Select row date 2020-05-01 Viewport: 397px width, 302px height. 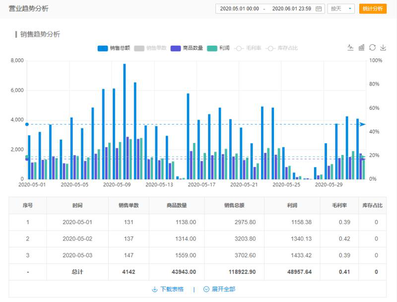click(x=77, y=222)
